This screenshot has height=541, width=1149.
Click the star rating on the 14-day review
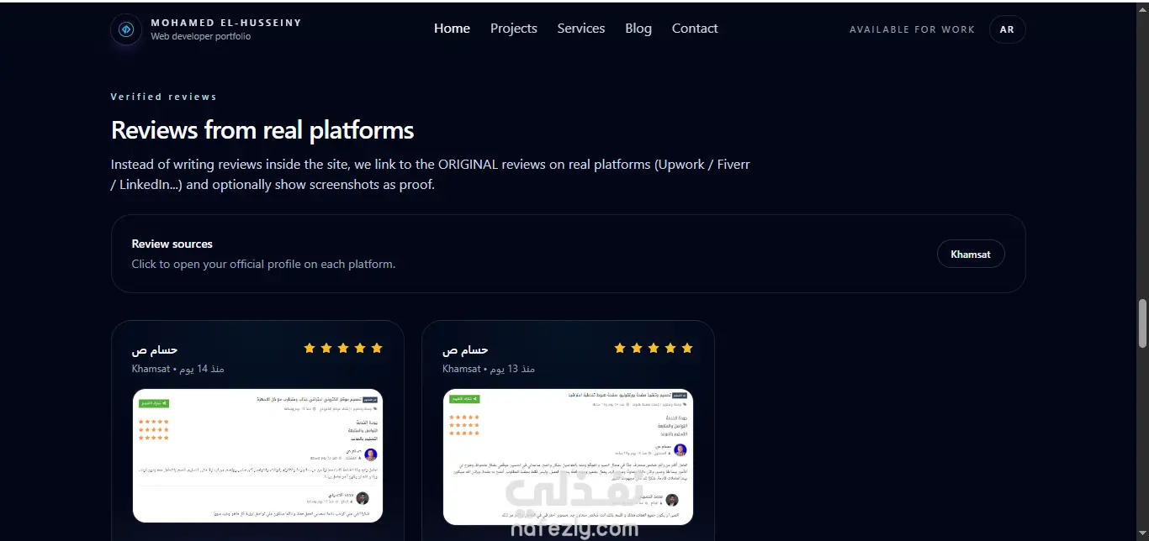pos(343,348)
